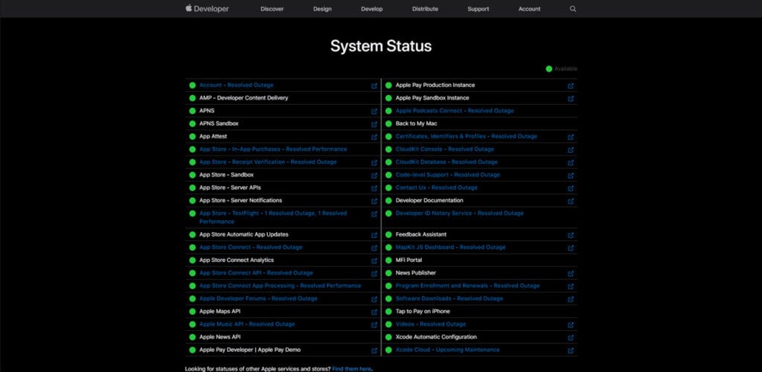The height and width of the screenshot is (372, 762).
Task: Open the external link icon for the Account row
Action: 374,86
